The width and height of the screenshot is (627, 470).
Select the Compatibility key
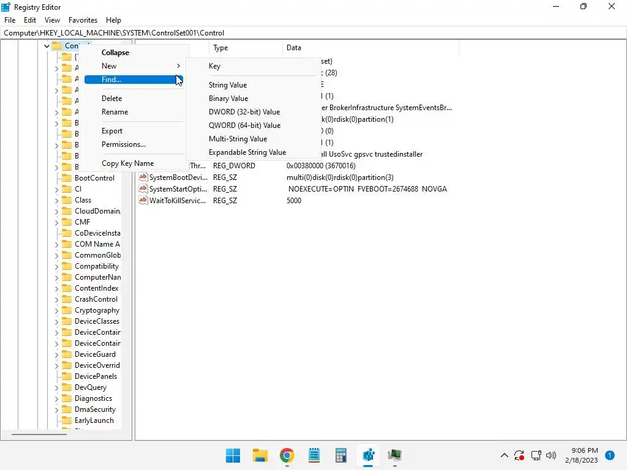pos(96,266)
